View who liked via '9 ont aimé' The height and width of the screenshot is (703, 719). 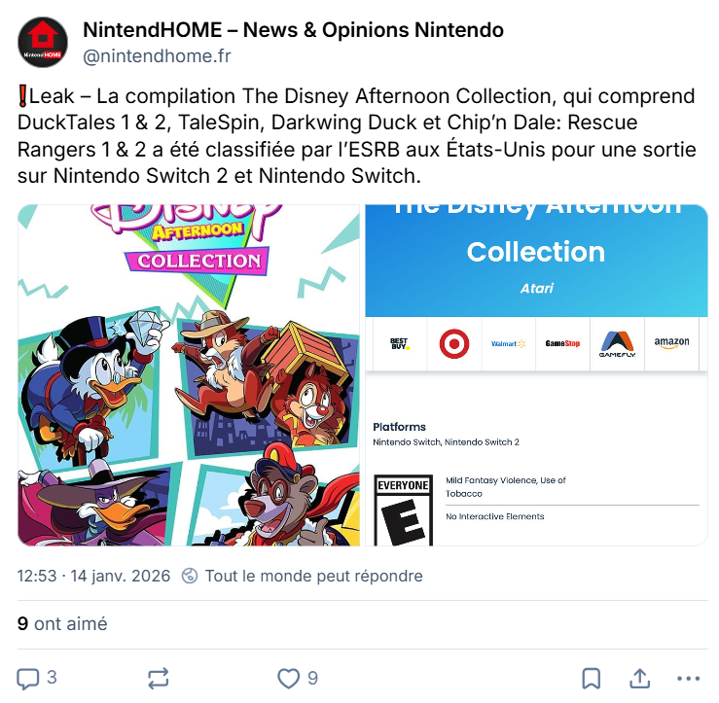(x=62, y=623)
